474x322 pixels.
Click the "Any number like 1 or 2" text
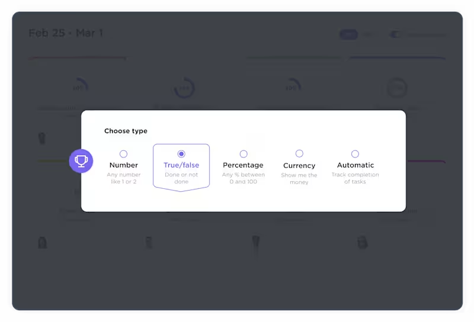pos(123,178)
